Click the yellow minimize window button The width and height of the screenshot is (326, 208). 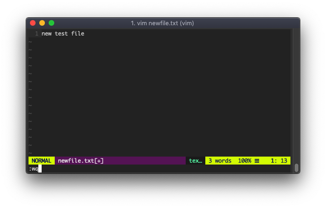[x=42, y=23]
